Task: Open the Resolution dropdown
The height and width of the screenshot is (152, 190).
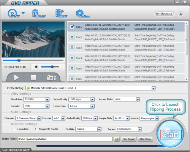Action: point(47,100)
